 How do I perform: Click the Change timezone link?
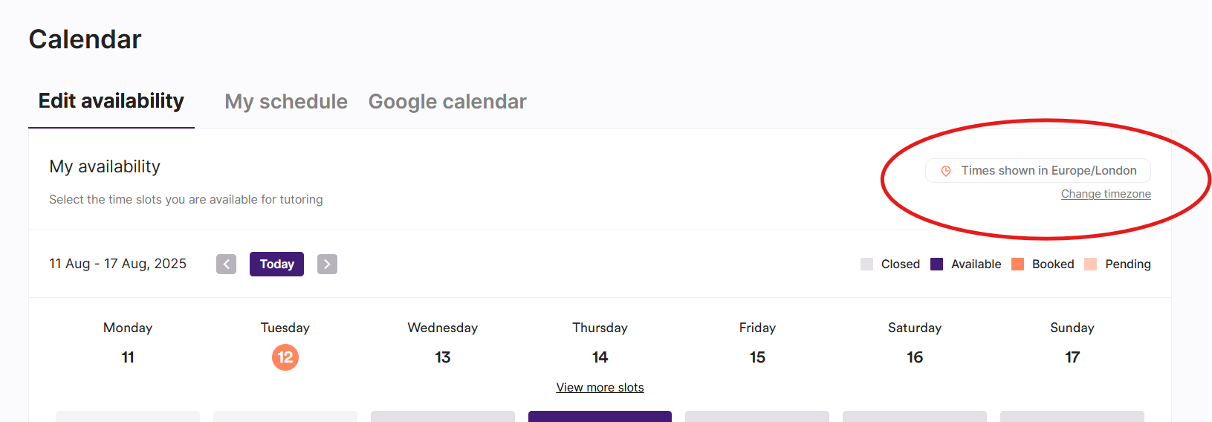(1106, 194)
